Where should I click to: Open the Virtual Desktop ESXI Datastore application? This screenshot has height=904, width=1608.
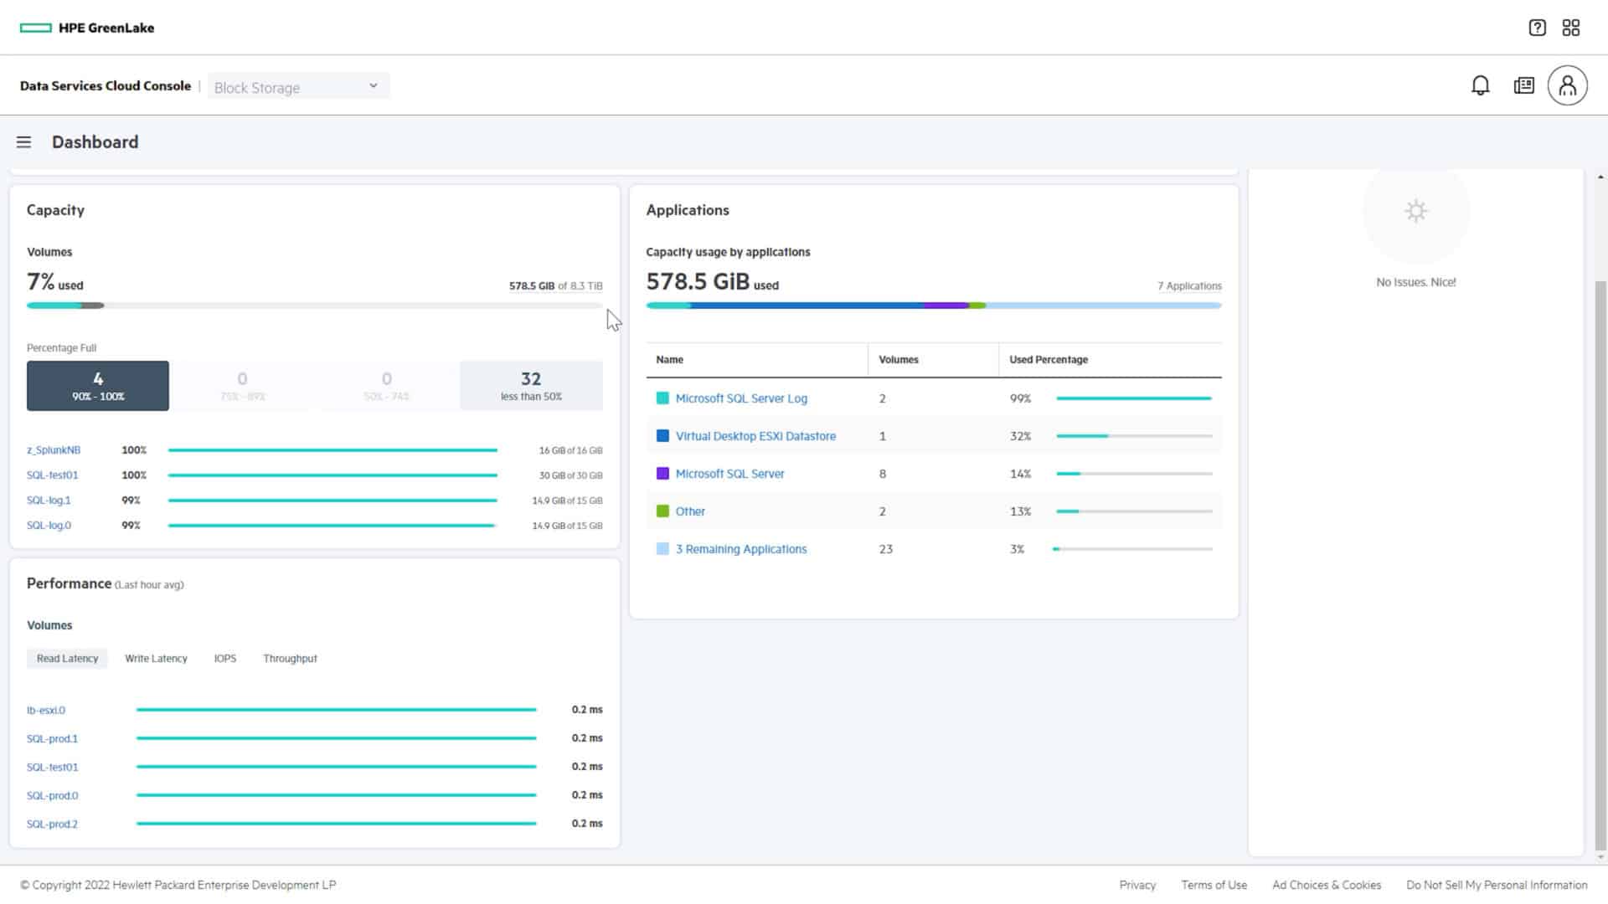click(x=755, y=436)
